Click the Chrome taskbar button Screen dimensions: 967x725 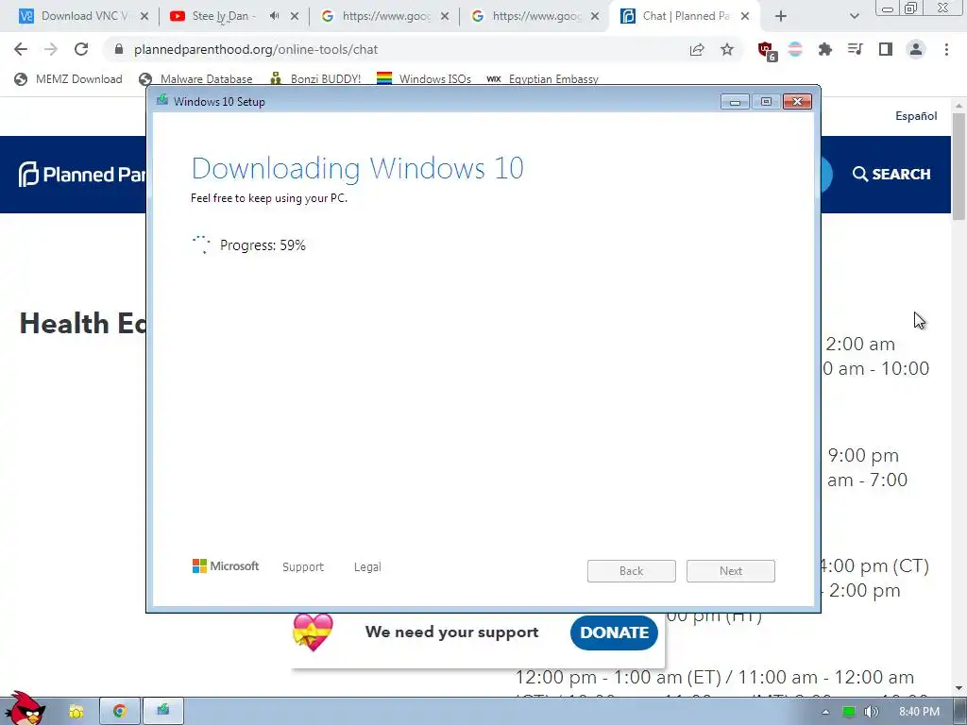[120, 712]
